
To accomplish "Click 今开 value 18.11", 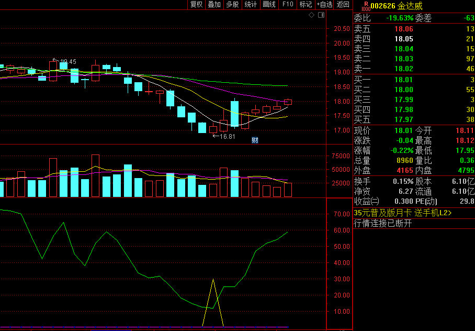I will coord(465,131).
